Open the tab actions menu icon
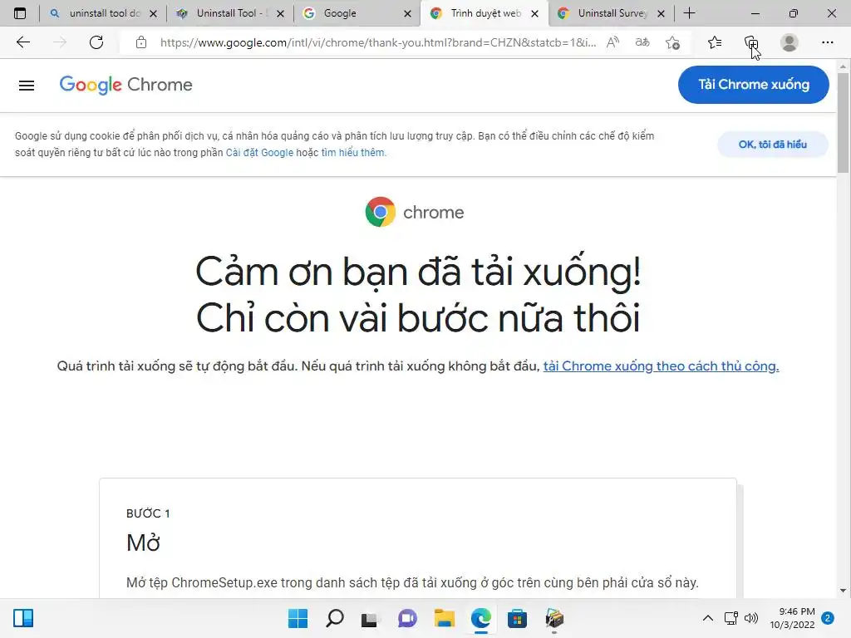Viewport: 851px width, 638px height. pyautogui.click(x=20, y=13)
